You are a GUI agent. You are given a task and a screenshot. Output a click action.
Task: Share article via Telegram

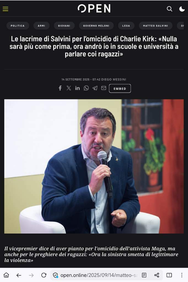point(95,88)
